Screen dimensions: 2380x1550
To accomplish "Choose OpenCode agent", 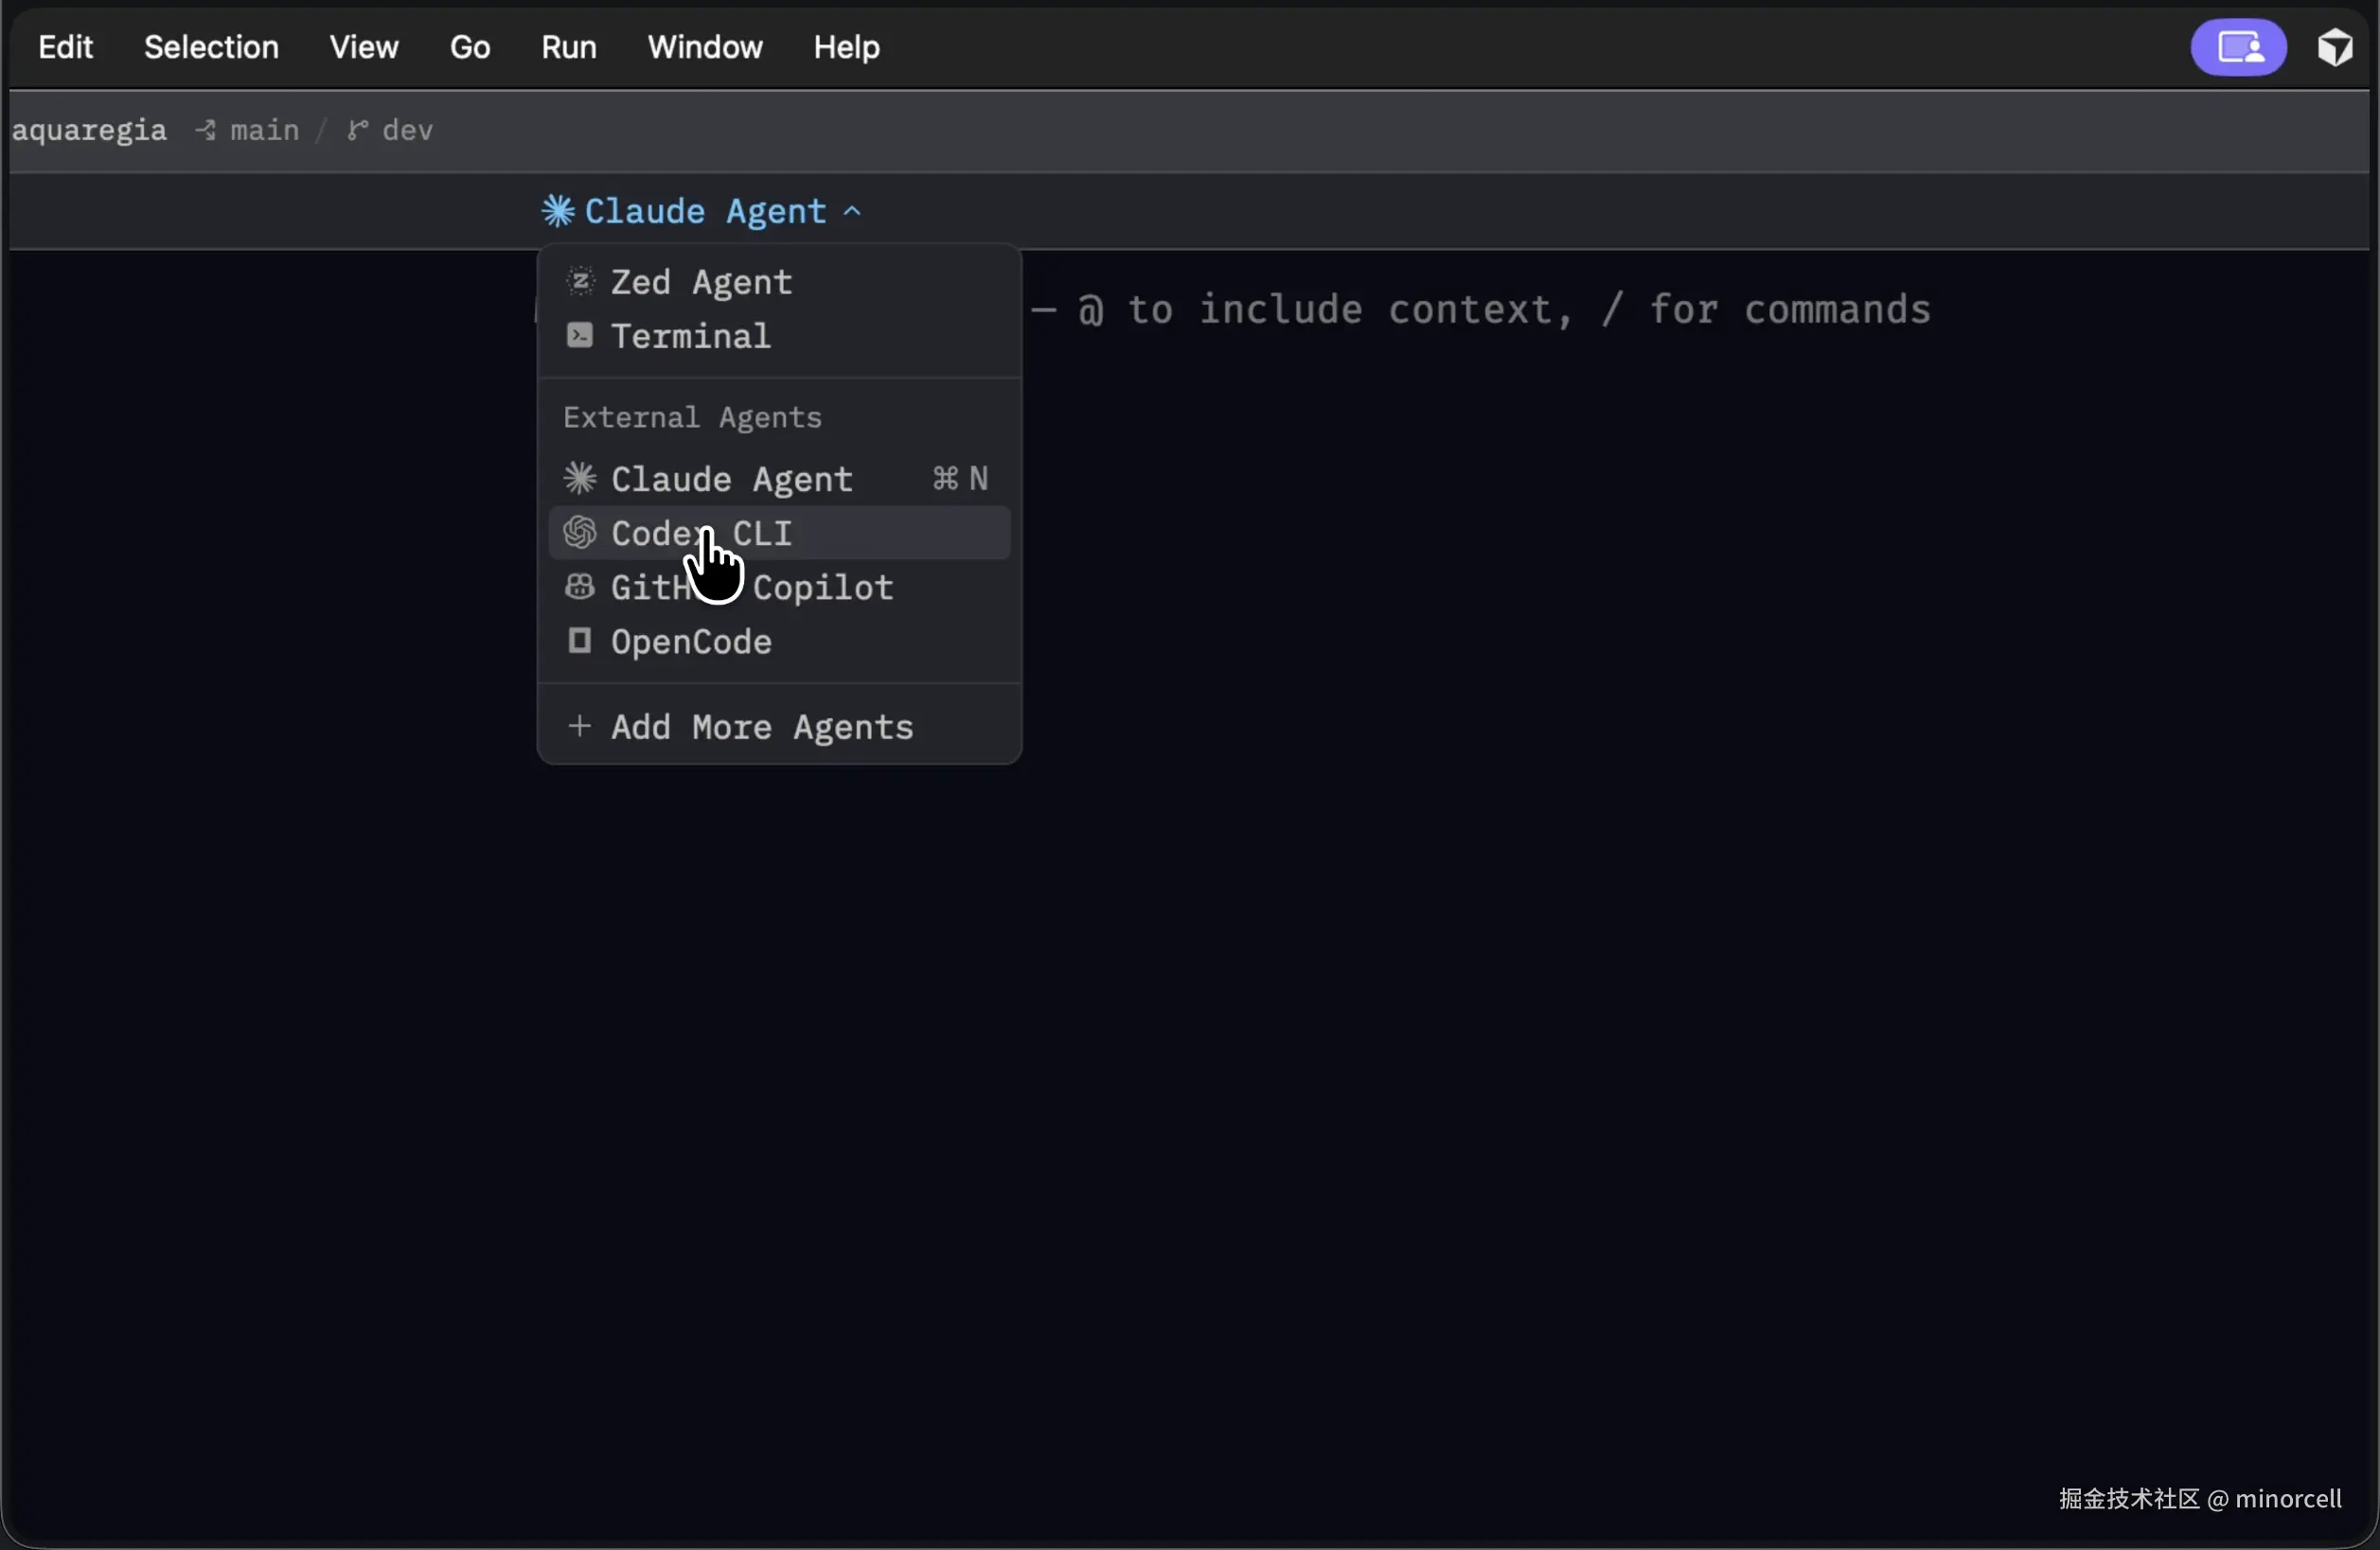I will point(779,641).
